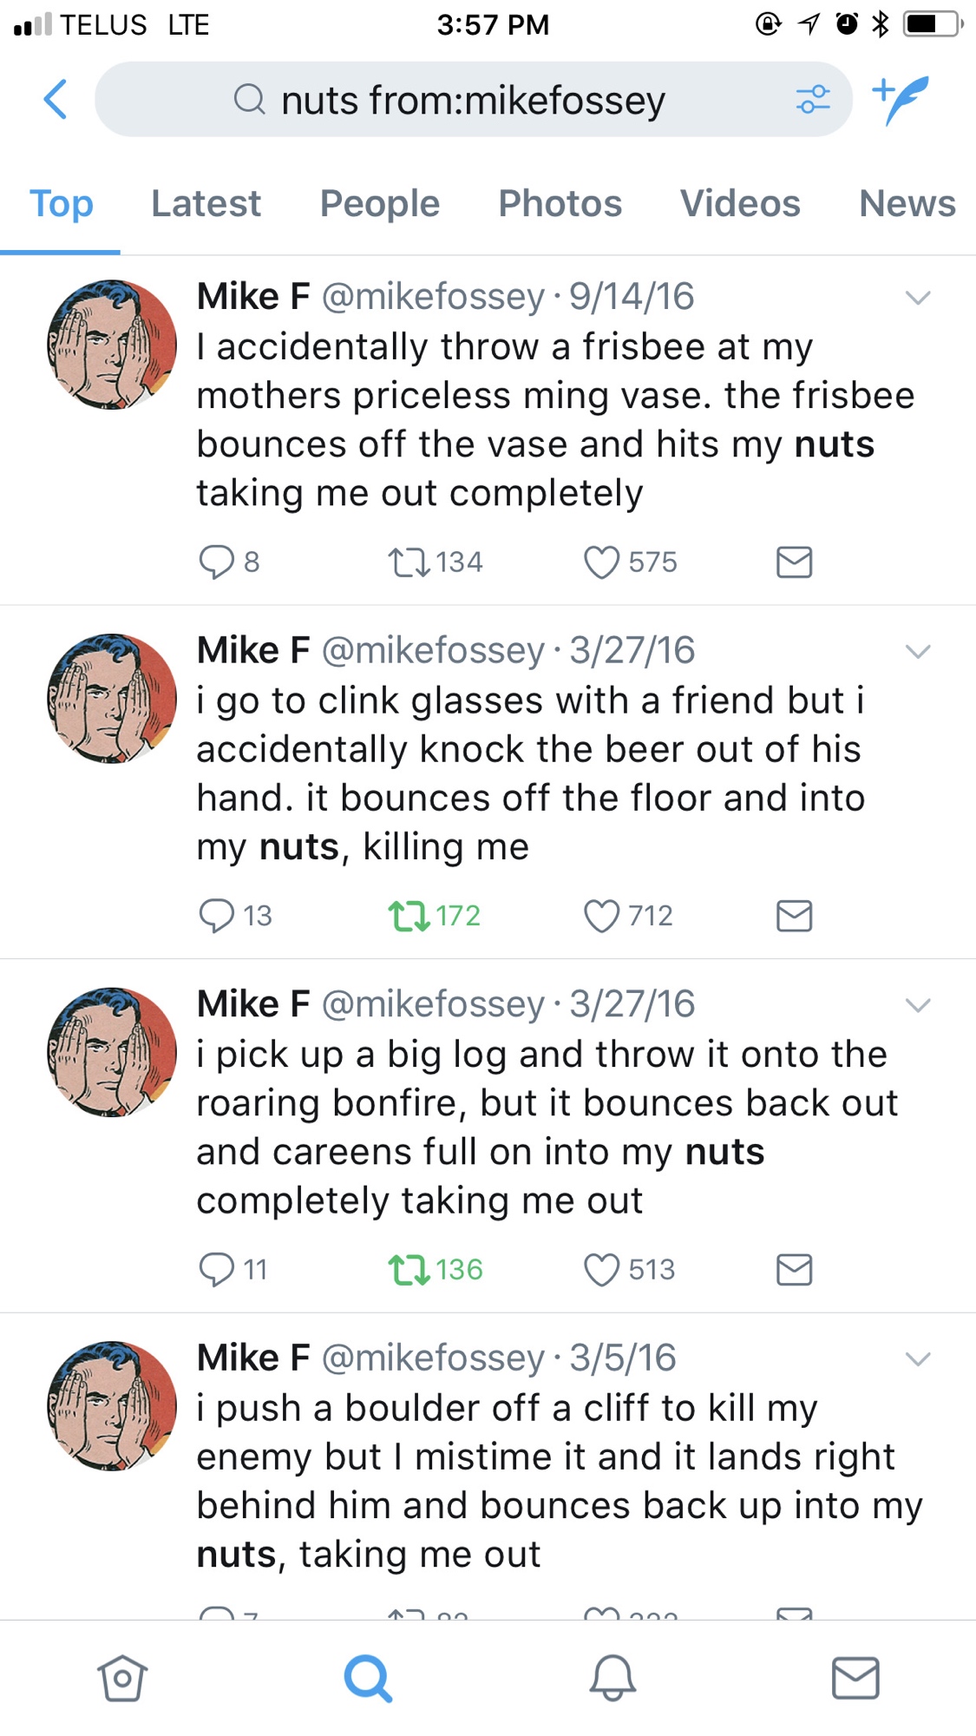Viewport: 976px width, 1736px height.
Task: Tap the search field with 'nuts from:mikefossey'
Action: [473, 100]
